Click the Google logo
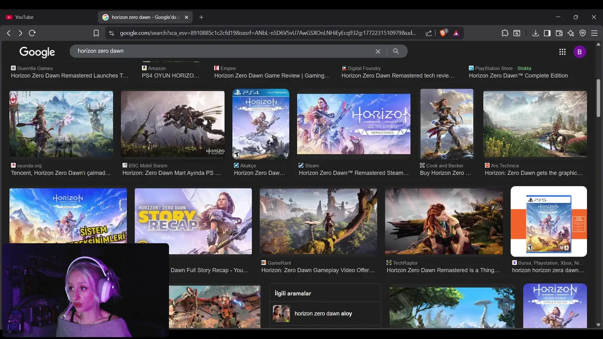 click(37, 52)
